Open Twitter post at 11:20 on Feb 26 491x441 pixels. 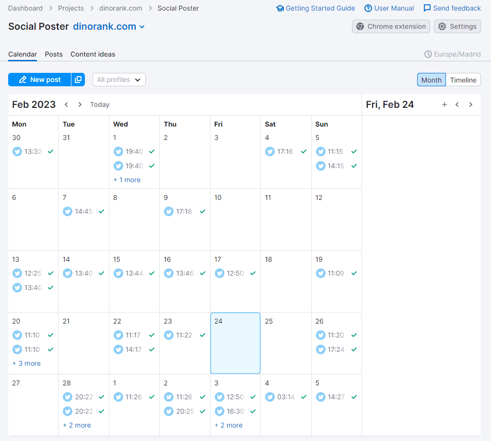coord(336,335)
